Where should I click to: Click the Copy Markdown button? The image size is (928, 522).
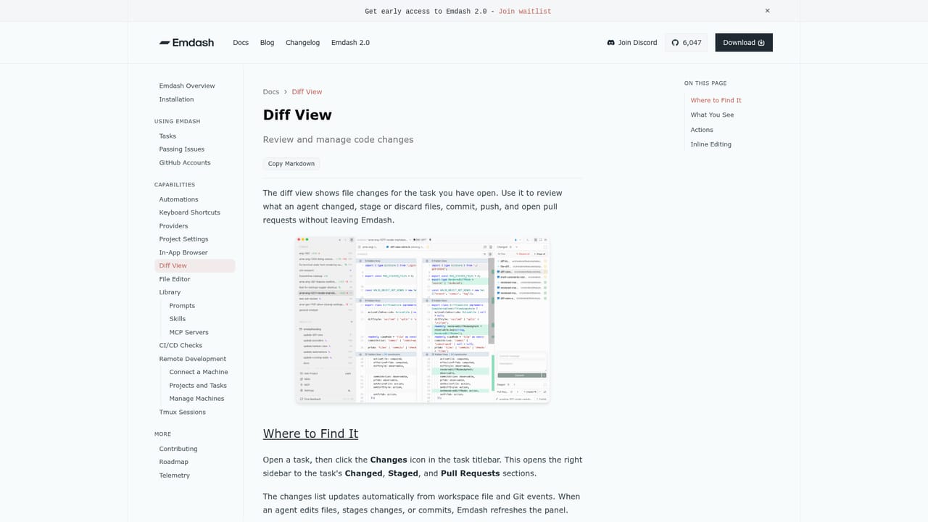pyautogui.click(x=291, y=164)
